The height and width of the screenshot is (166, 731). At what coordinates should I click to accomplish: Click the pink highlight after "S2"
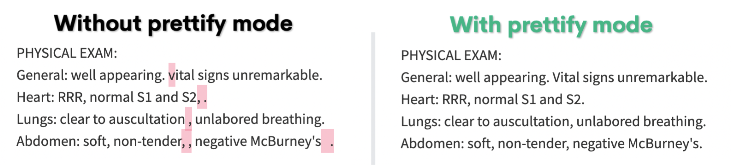click(202, 97)
